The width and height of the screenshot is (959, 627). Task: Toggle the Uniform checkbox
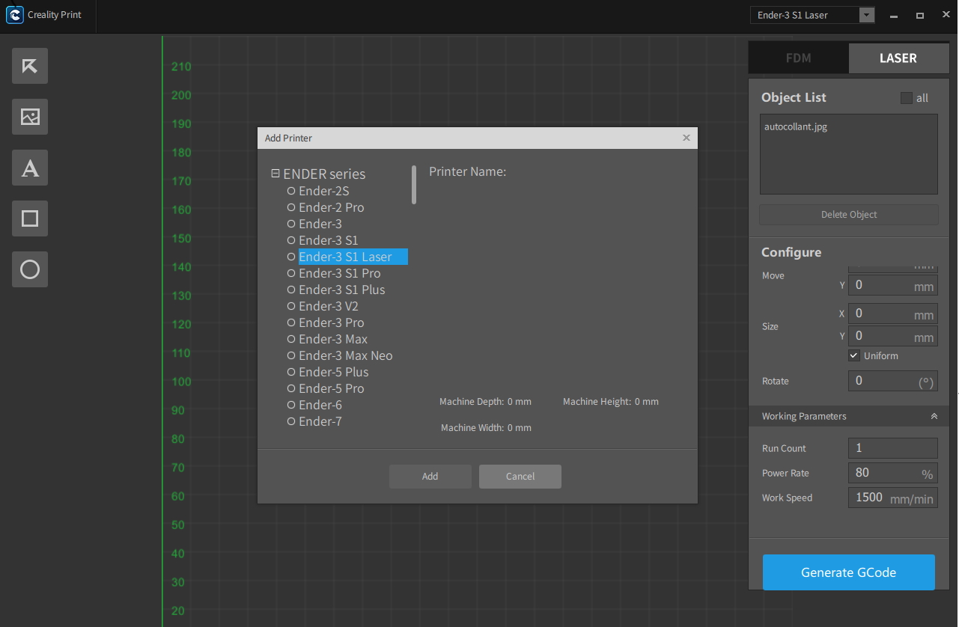(854, 355)
